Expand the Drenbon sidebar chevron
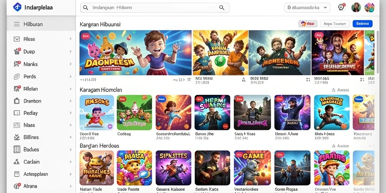 click(x=70, y=101)
